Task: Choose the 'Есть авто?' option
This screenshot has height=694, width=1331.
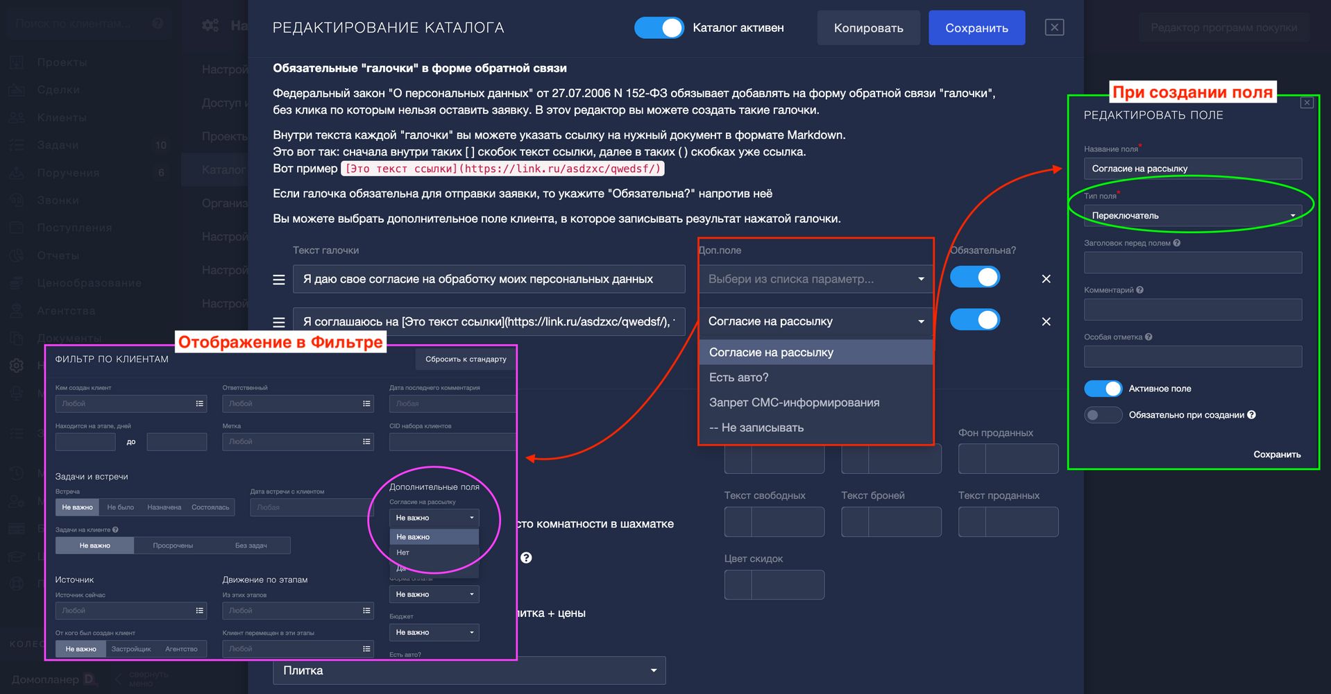Action: [816, 378]
